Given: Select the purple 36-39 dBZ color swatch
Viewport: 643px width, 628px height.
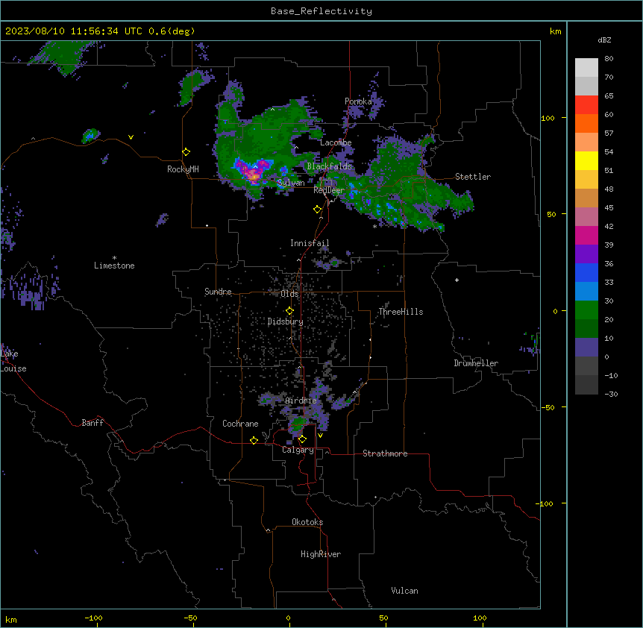Looking at the screenshot, I should coord(586,254).
